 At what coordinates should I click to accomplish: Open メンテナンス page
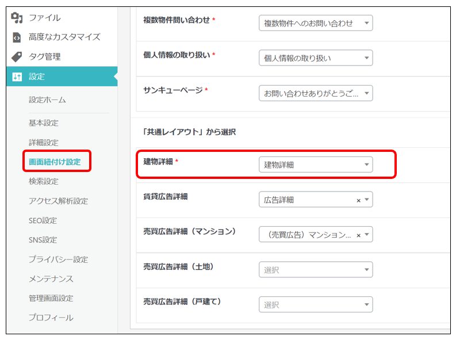51,279
